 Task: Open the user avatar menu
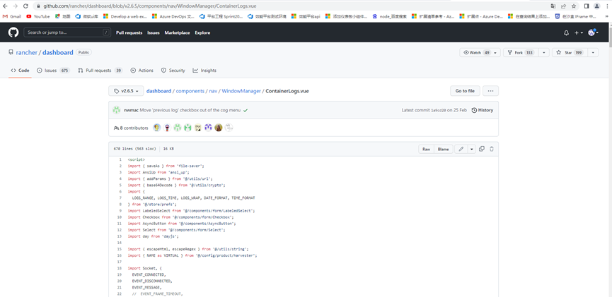[594, 32]
